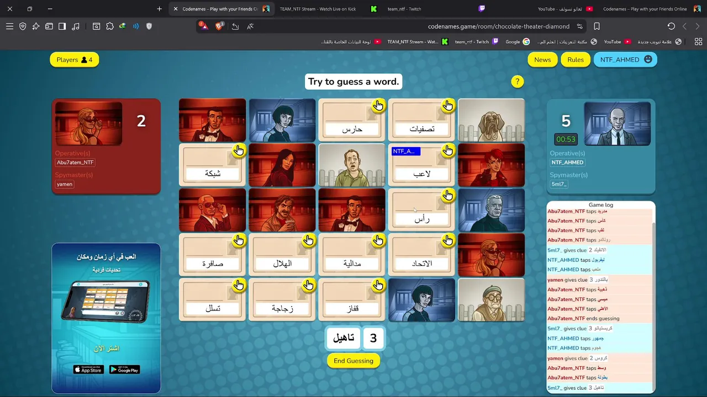This screenshot has width=707, height=397.
Task: Open علامة تبويب جديدة bookmark
Action: coord(659,41)
